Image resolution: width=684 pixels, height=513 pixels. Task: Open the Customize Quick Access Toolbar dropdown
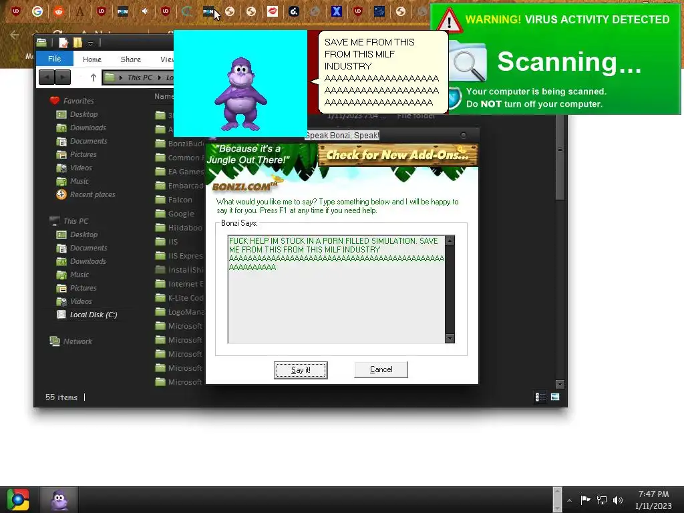[x=90, y=43]
